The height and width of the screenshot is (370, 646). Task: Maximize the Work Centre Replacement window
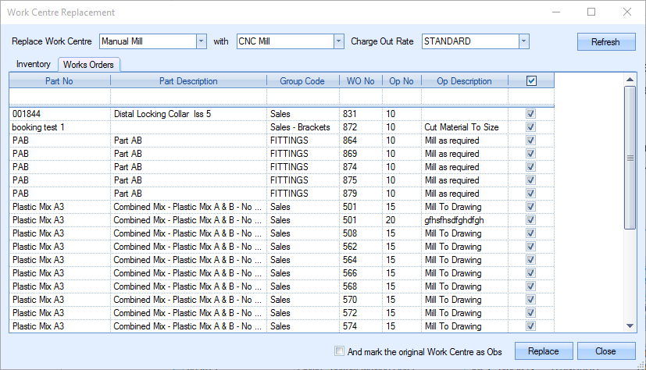(x=591, y=12)
